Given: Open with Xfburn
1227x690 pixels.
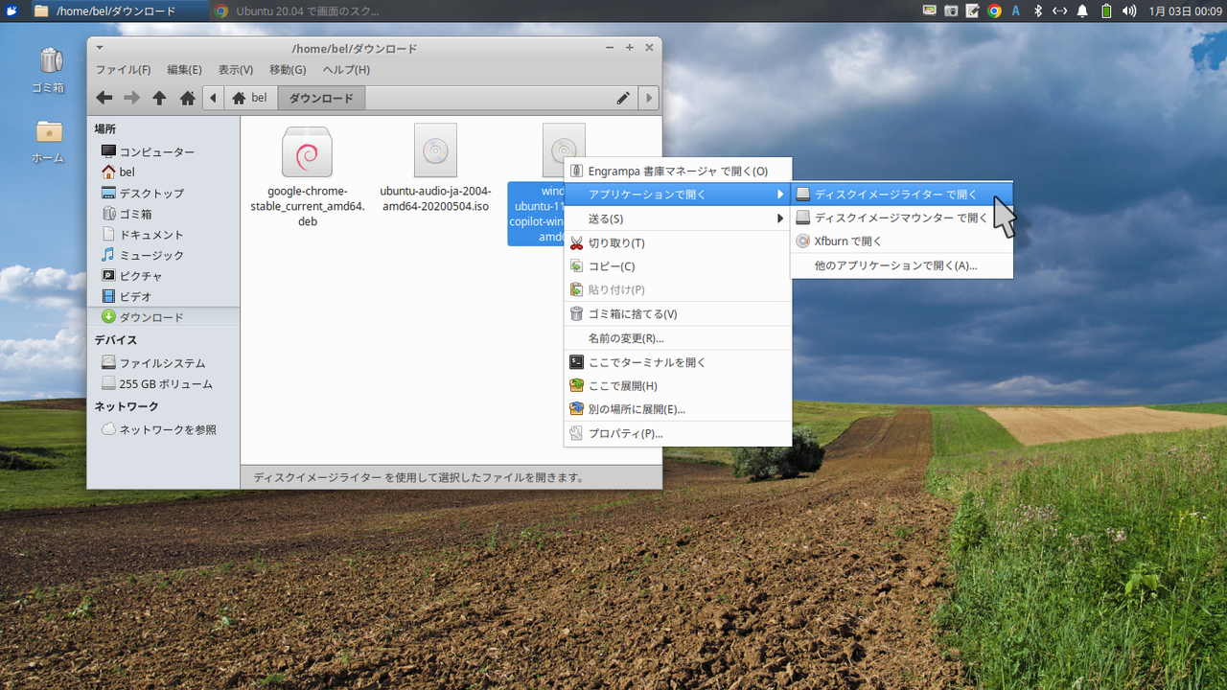Looking at the screenshot, I should pyautogui.click(x=901, y=241).
